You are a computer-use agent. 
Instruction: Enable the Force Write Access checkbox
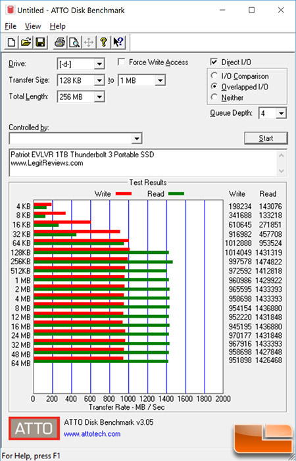121,62
